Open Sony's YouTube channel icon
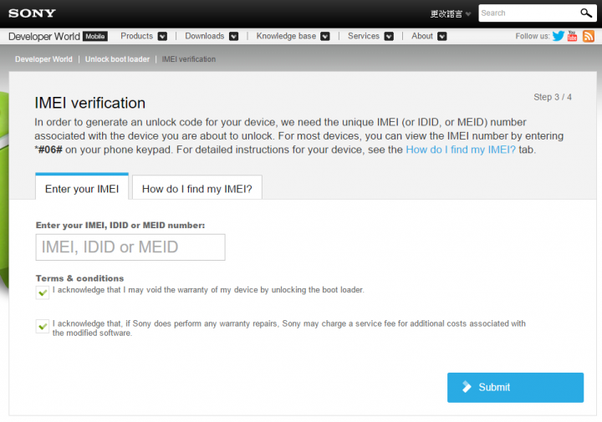Viewport: 602px width, 422px height. point(572,36)
